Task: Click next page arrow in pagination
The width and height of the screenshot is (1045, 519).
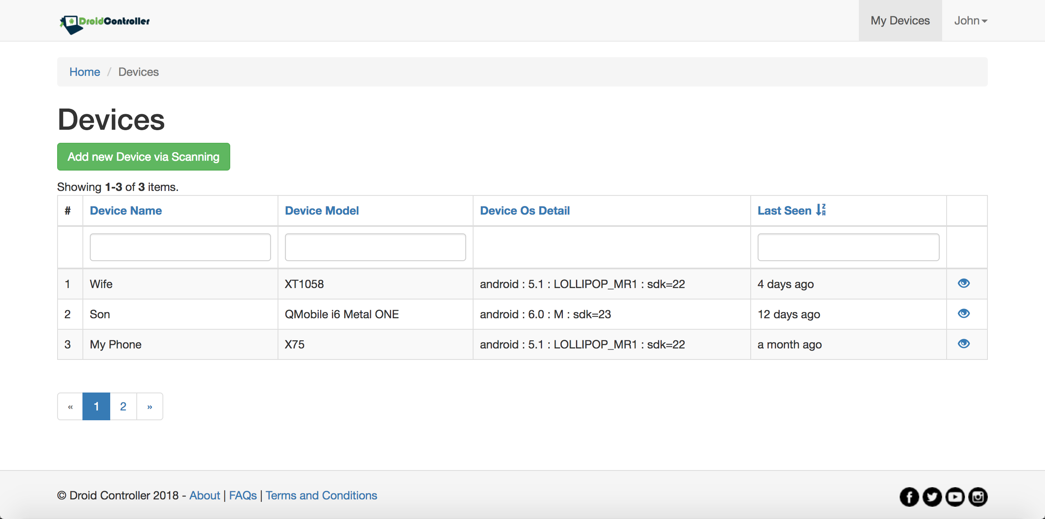Action: point(149,406)
